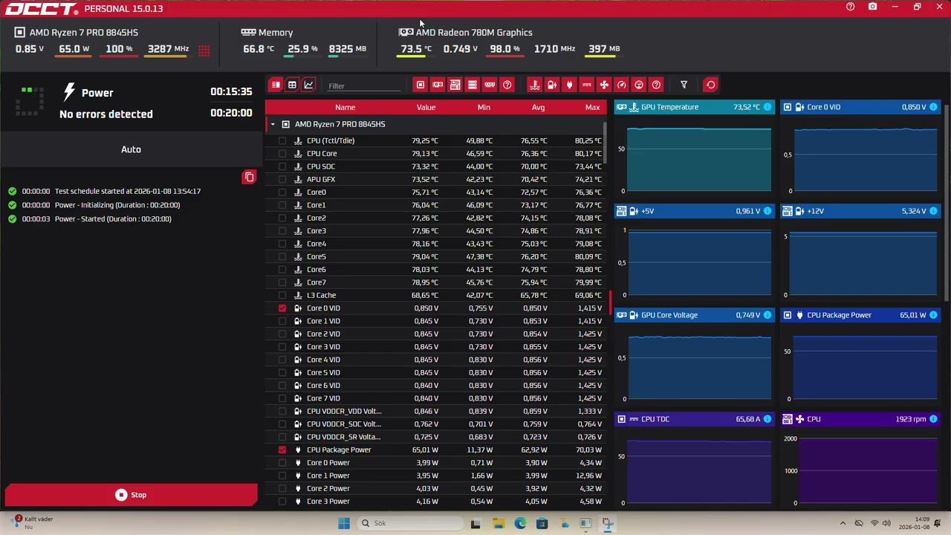Image resolution: width=951 pixels, height=535 pixels.
Task: Toggle the power plug sensor type filter
Action: click(x=569, y=85)
